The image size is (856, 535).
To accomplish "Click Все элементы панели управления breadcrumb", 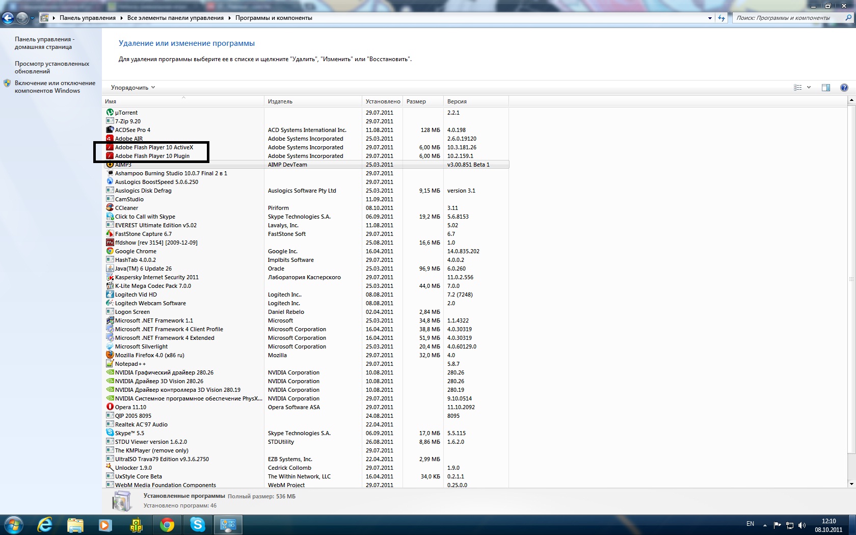I will (175, 18).
